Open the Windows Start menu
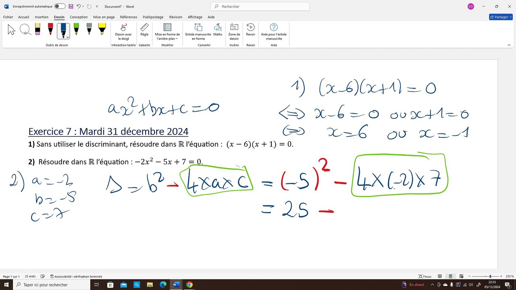Screen dimensions: 516x290 point(6,285)
